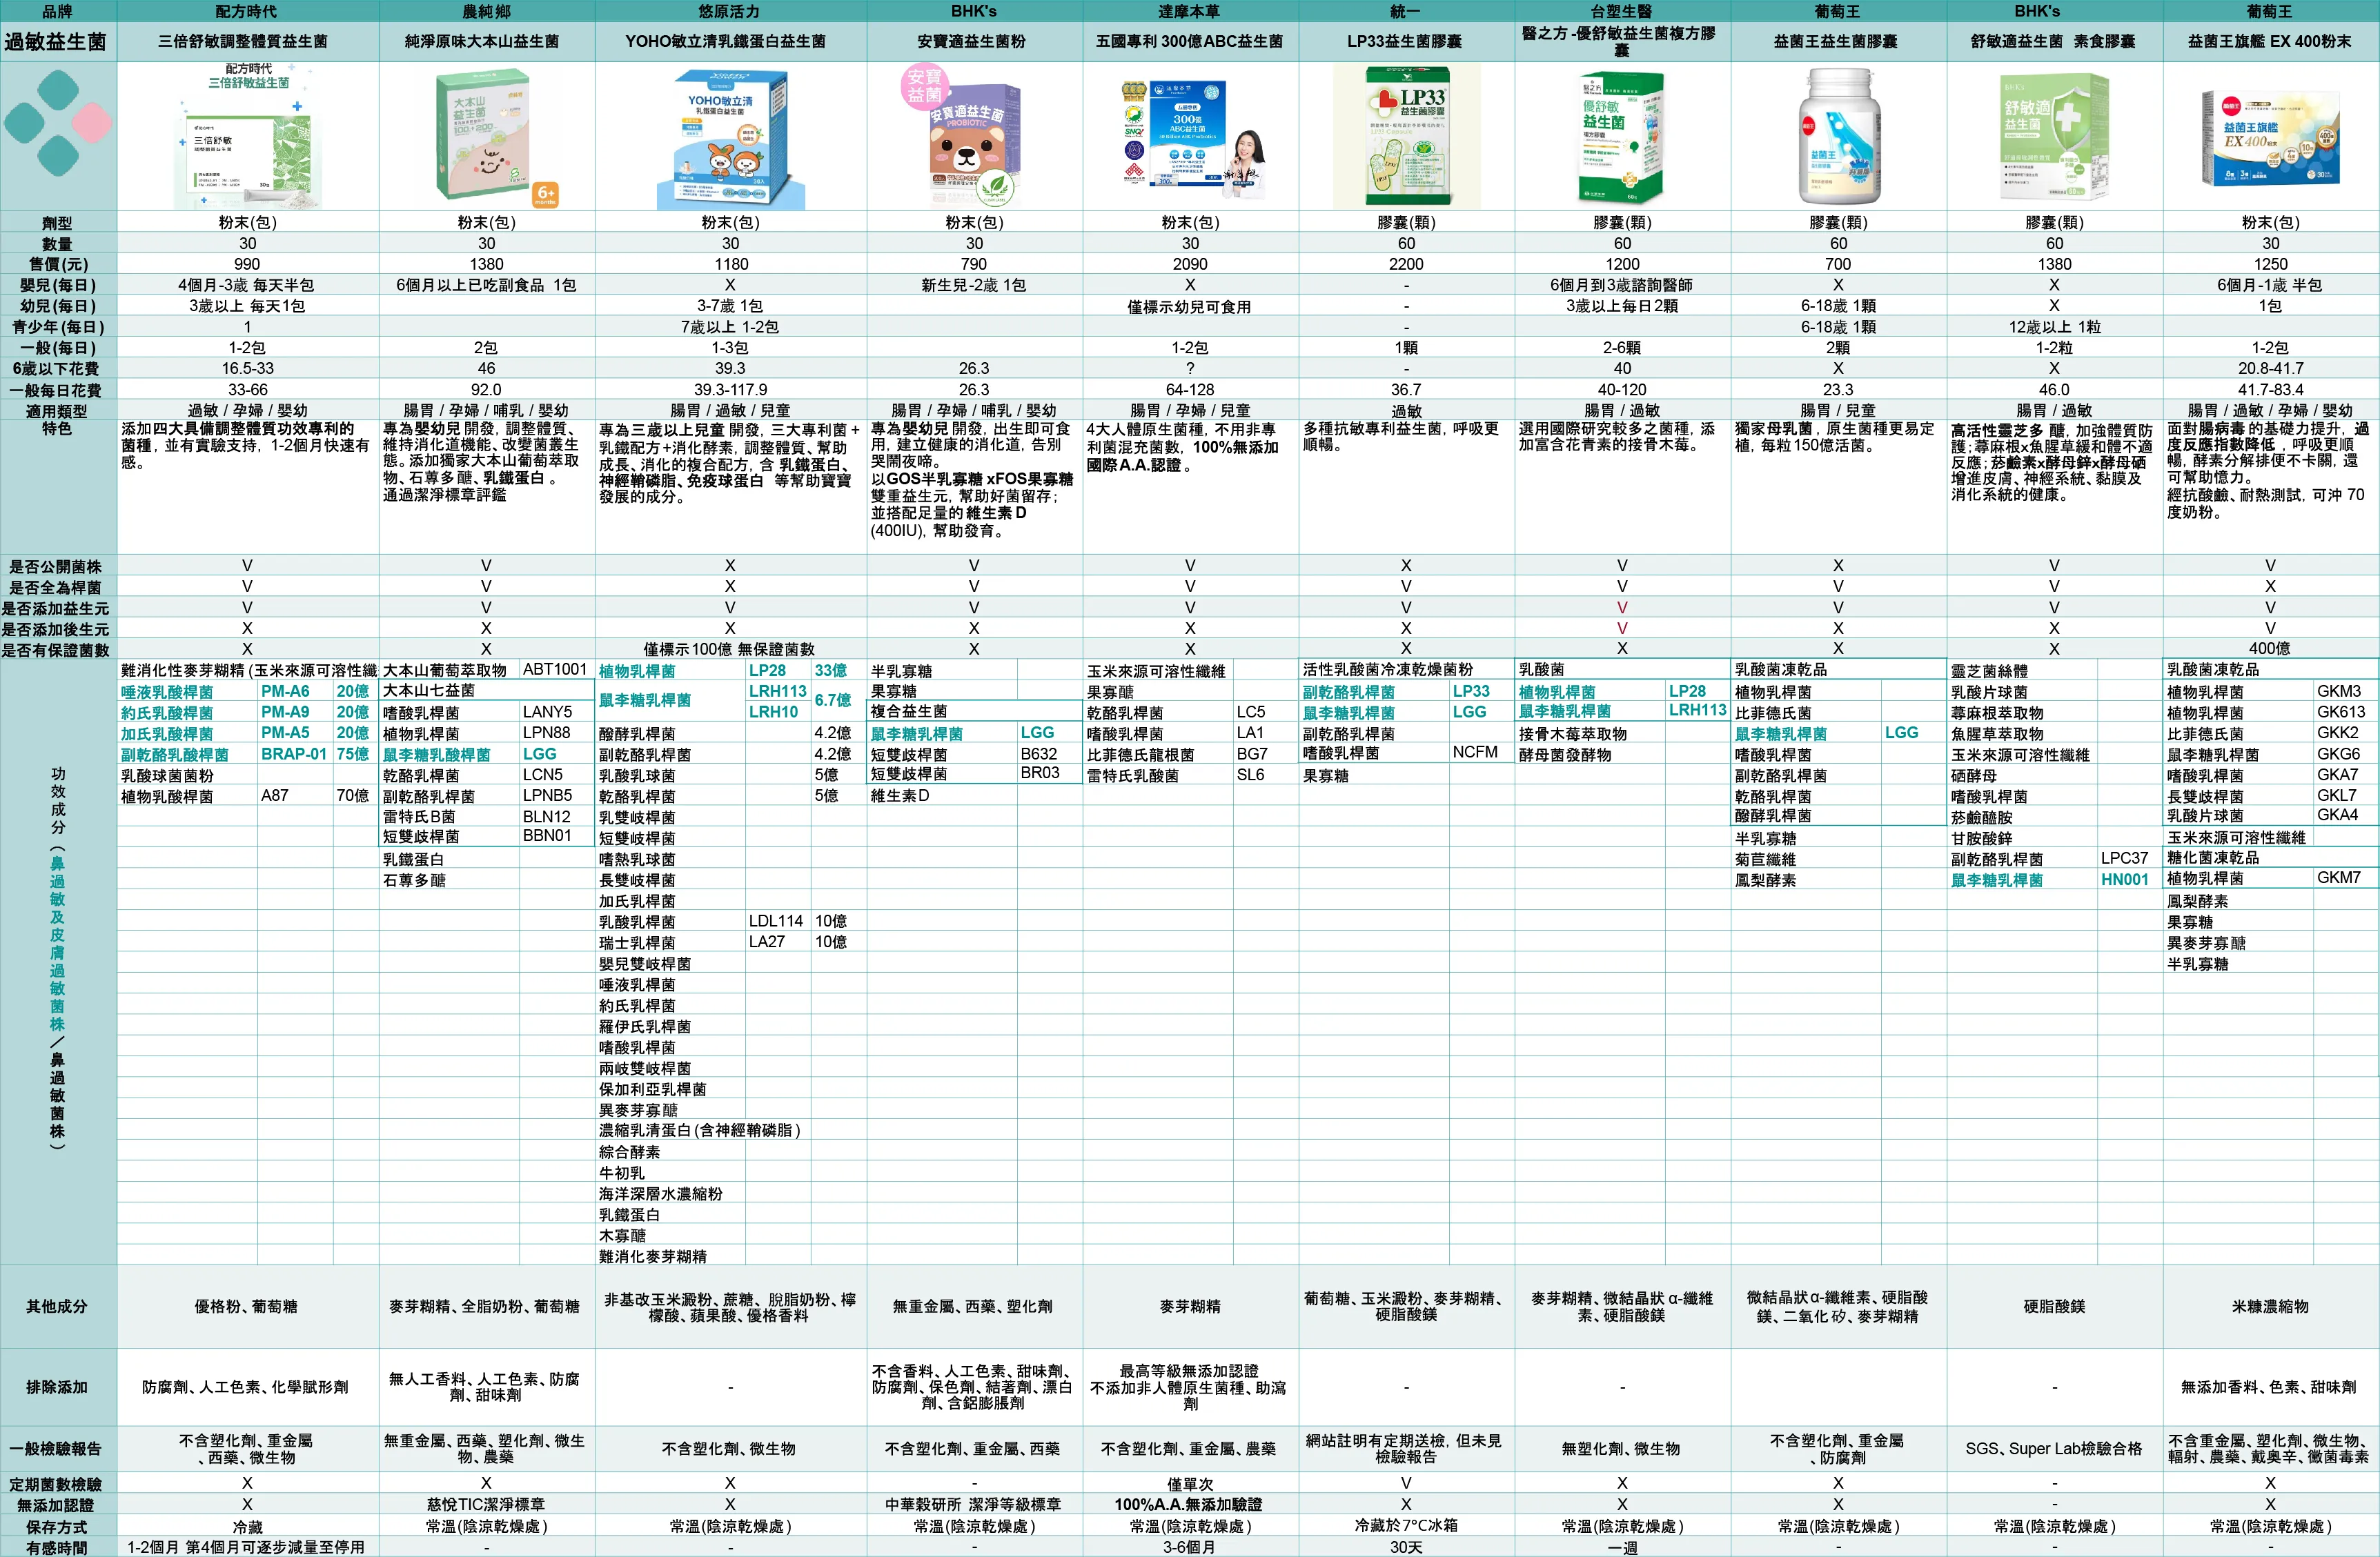The image size is (2380, 1557).
Task: Click the strain code NCFM
Action: point(1475,752)
